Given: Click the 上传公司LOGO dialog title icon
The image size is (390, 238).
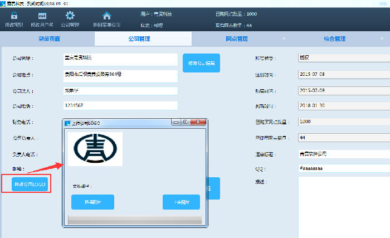Looking at the screenshot, I should (68, 123).
